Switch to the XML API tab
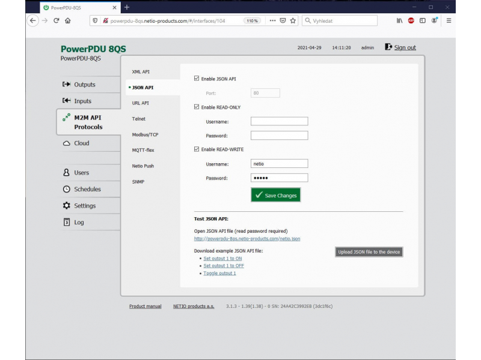The height and width of the screenshot is (360, 481). pos(141,71)
